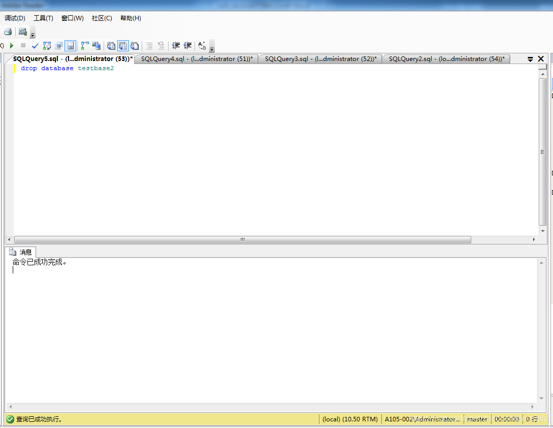Decrease the indent of the line
553x428 pixels.
pos(176,46)
